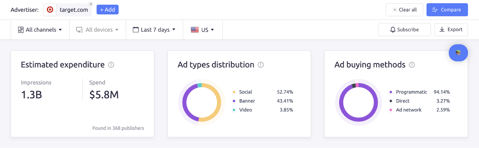The width and height of the screenshot is (479, 148).
Task: Subscribe using the bell button
Action: click(404, 30)
